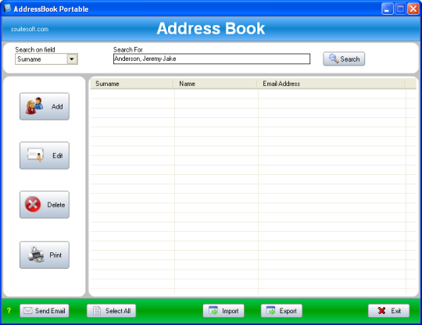Close the AddressBook Portable window
422x325 pixels.
tap(413, 9)
